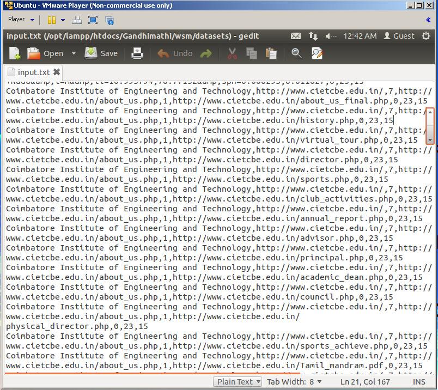Click the physical_director.php line
The width and height of the screenshot is (438, 390).
pyautogui.click(x=77, y=326)
